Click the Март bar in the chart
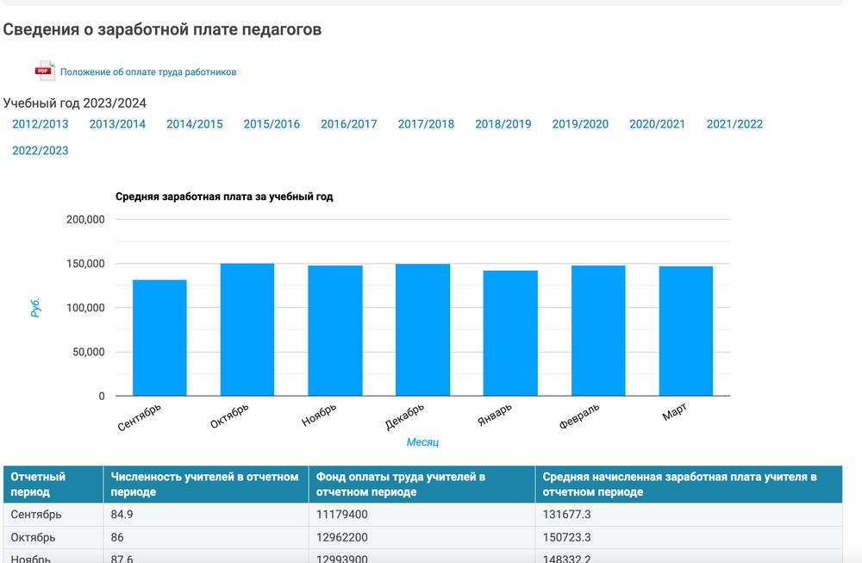The image size is (862, 563). coord(686,331)
